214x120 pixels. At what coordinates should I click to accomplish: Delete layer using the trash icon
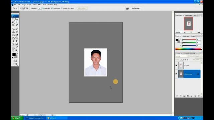tap(199, 96)
